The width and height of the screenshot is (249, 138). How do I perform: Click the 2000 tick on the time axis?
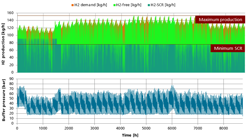point(69,128)
